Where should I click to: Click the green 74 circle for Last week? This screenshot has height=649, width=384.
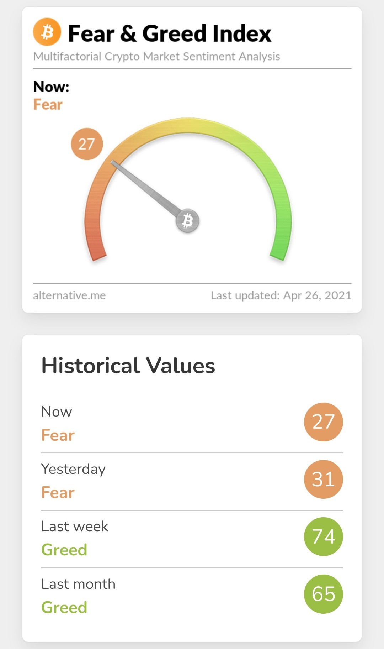[x=323, y=537]
